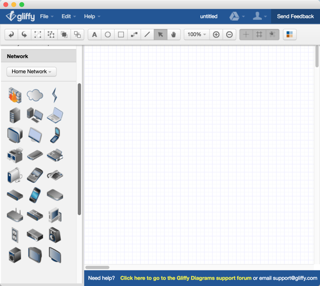
Task: Select the Text tool
Action: pyautogui.click(x=94, y=35)
